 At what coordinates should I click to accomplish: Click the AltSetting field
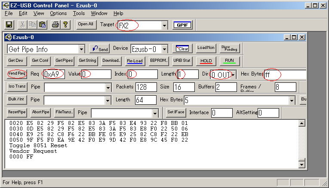tap(268, 113)
